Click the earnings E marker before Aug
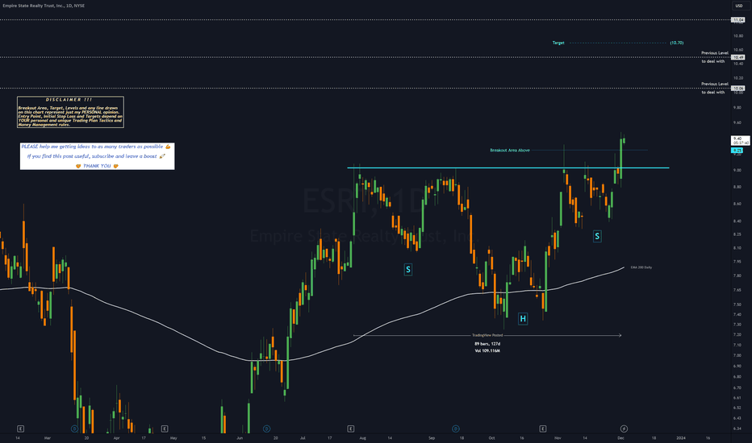 [350, 429]
